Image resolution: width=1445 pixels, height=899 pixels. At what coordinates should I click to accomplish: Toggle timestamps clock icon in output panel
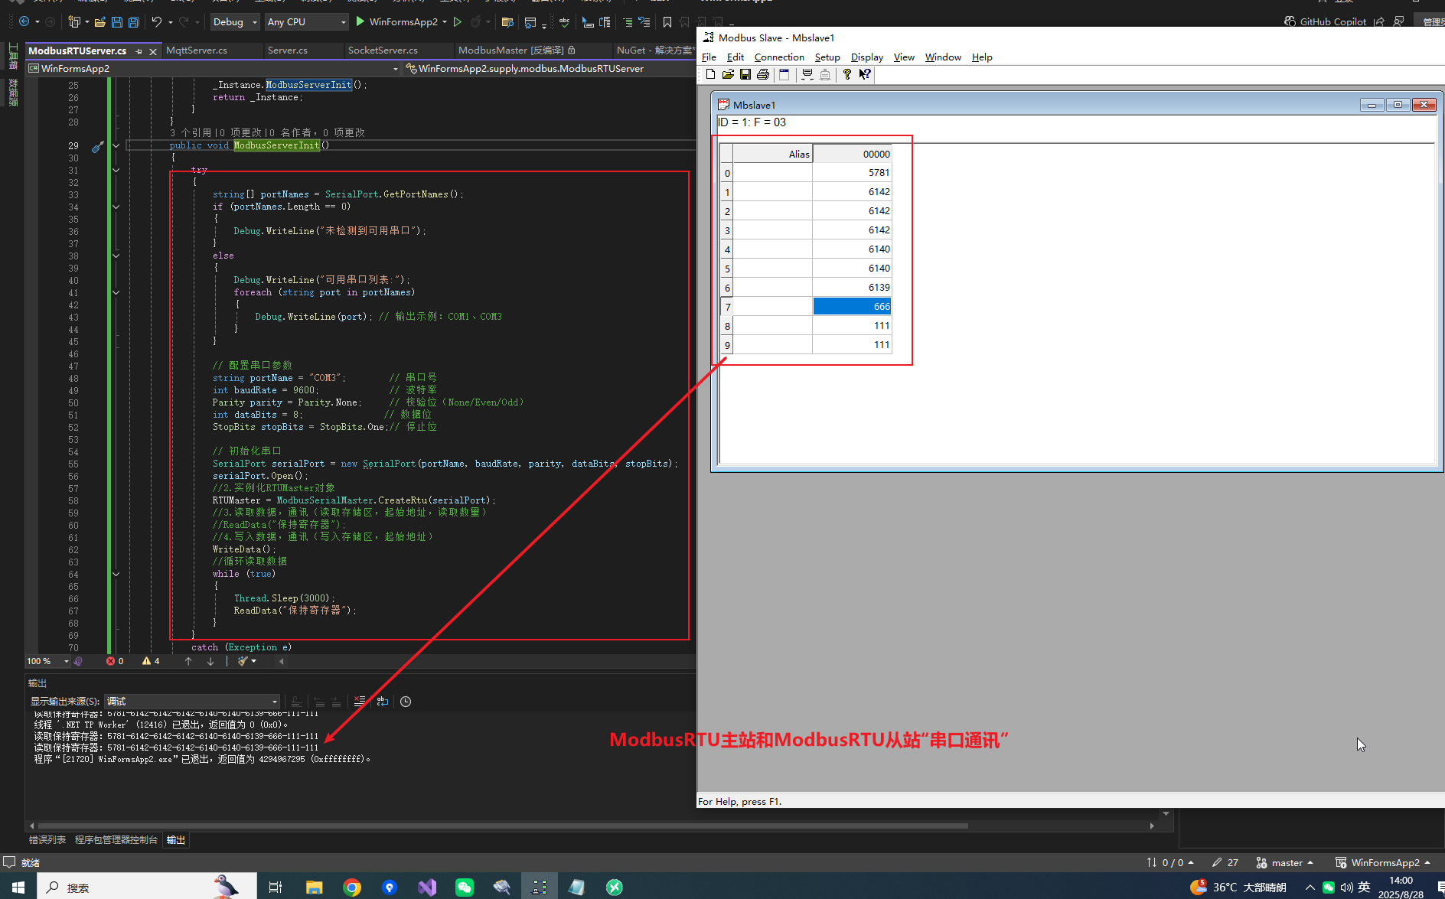click(406, 702)
